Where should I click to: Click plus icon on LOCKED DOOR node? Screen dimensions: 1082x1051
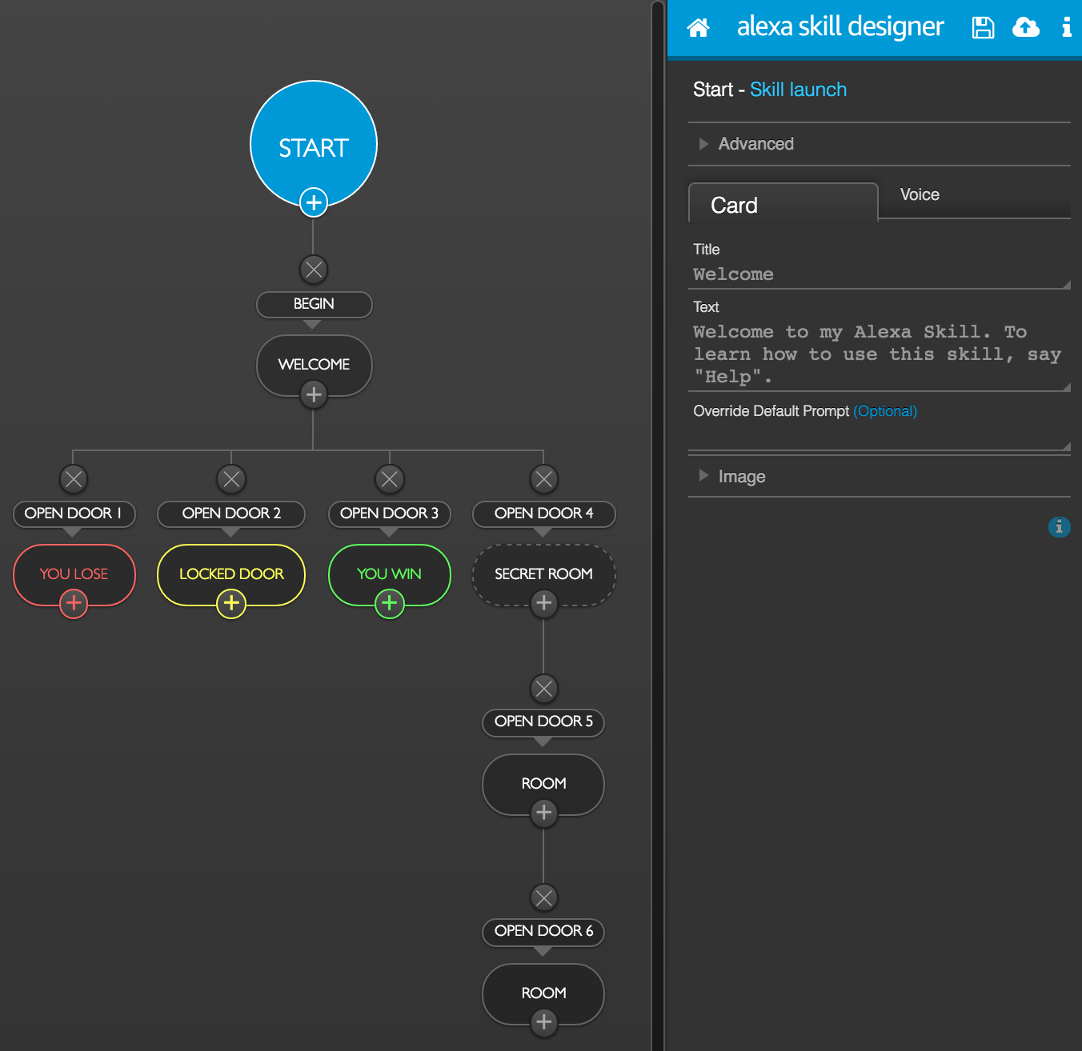coord(231,603)
